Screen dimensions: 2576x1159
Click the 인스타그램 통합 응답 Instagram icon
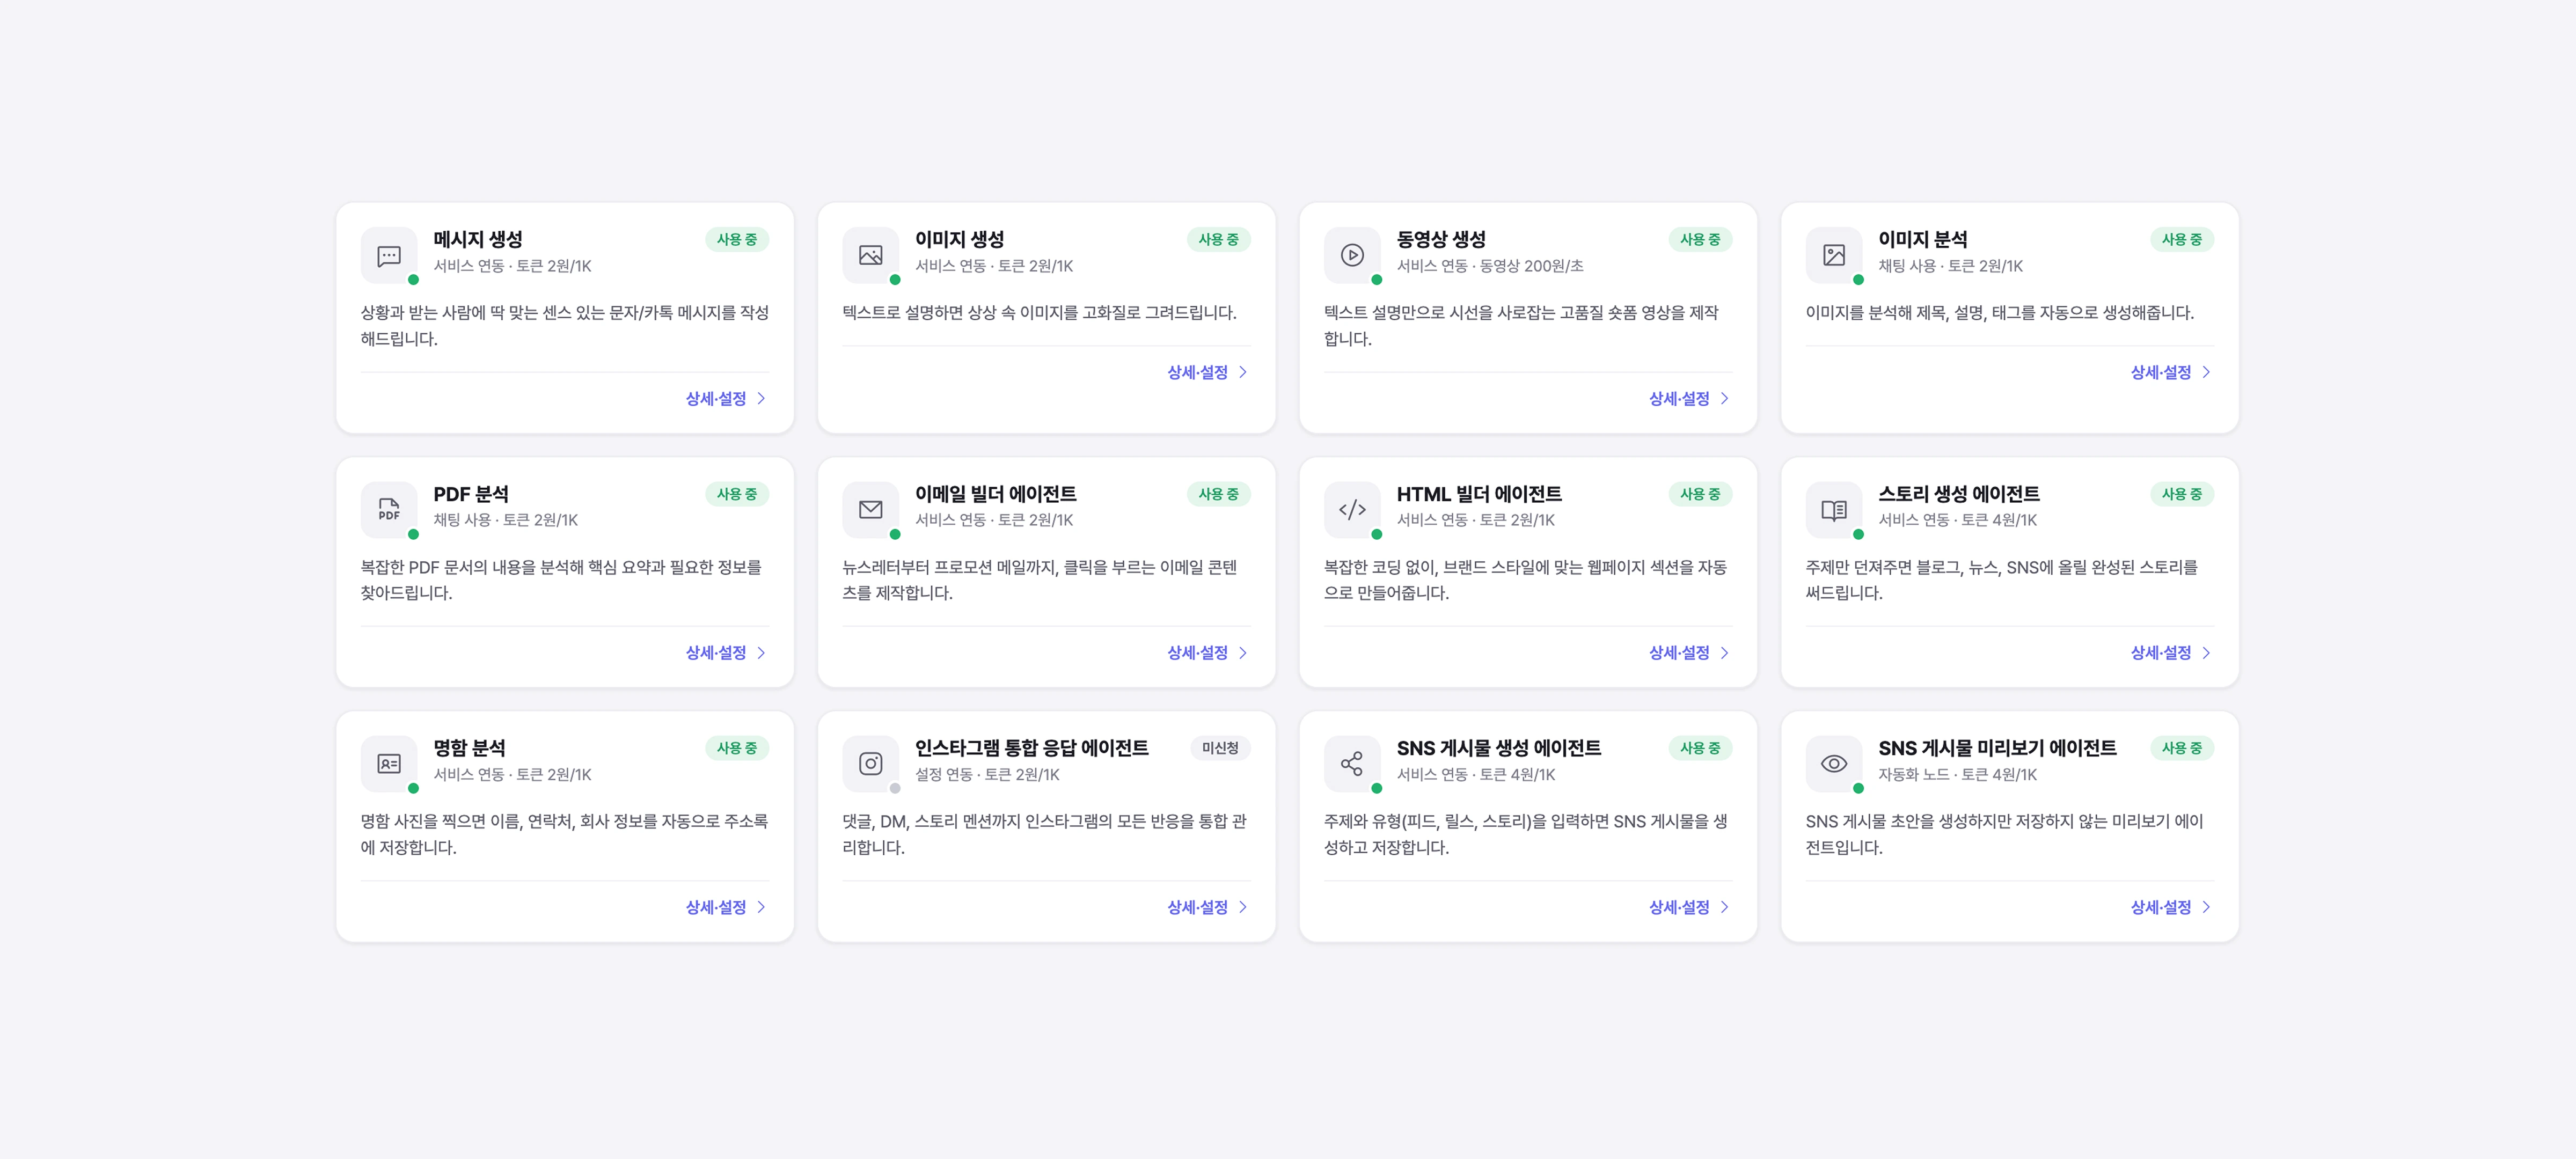871,764
